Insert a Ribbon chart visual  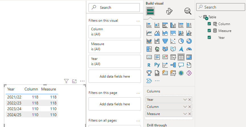tap(149, 41)
